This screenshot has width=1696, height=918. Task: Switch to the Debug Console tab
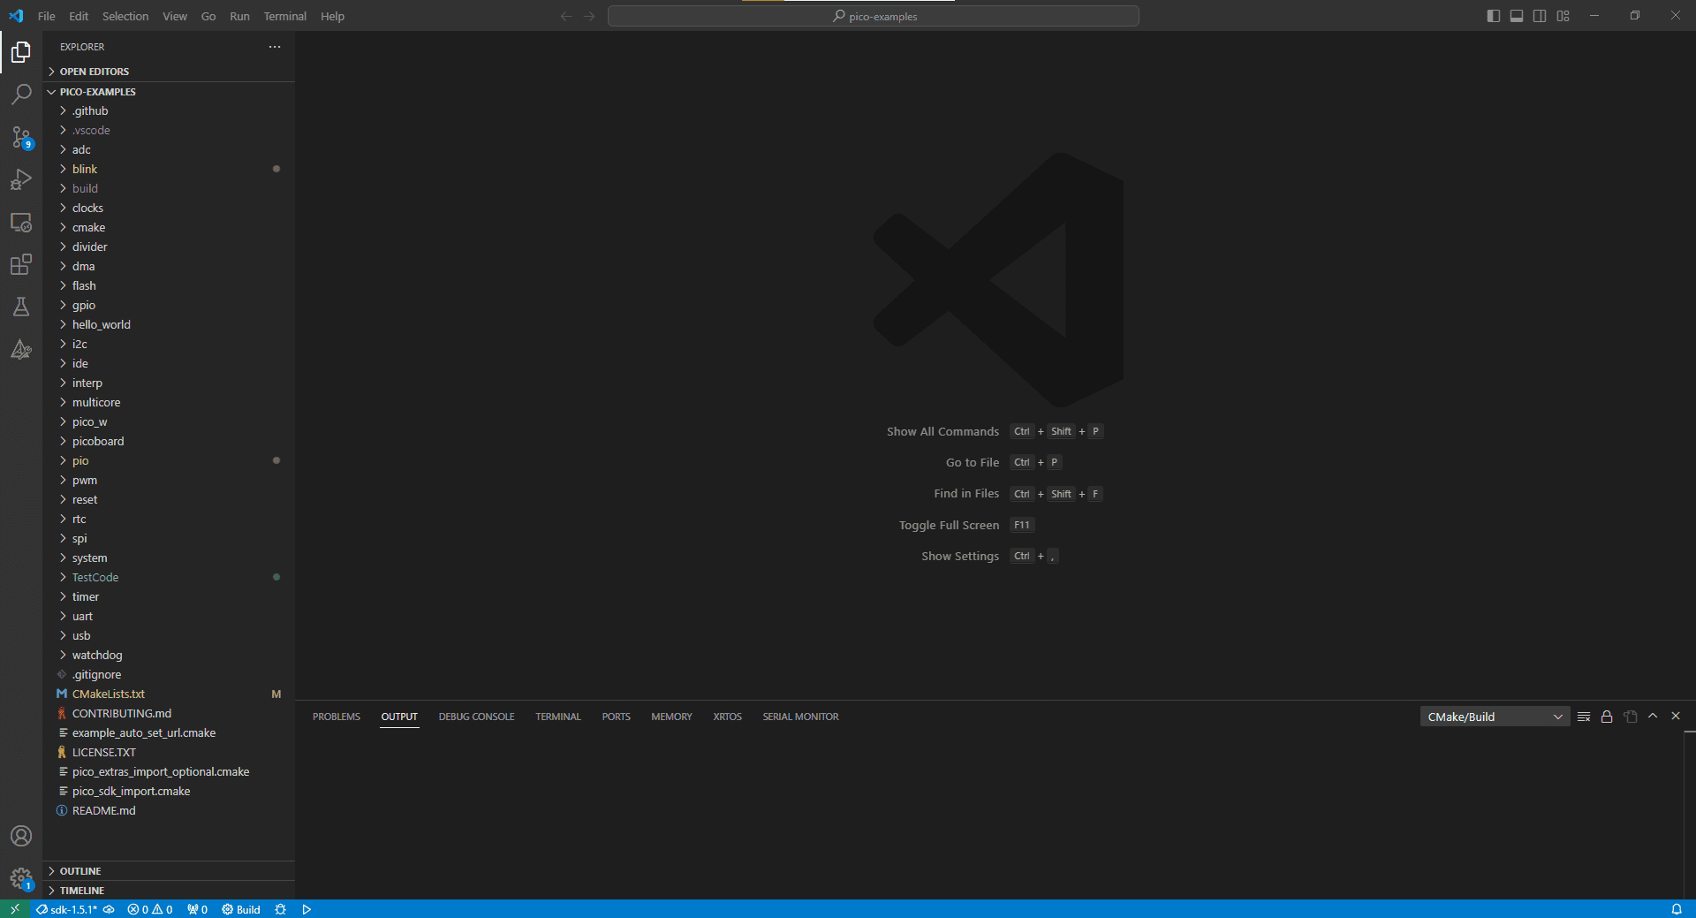point(476,717)
